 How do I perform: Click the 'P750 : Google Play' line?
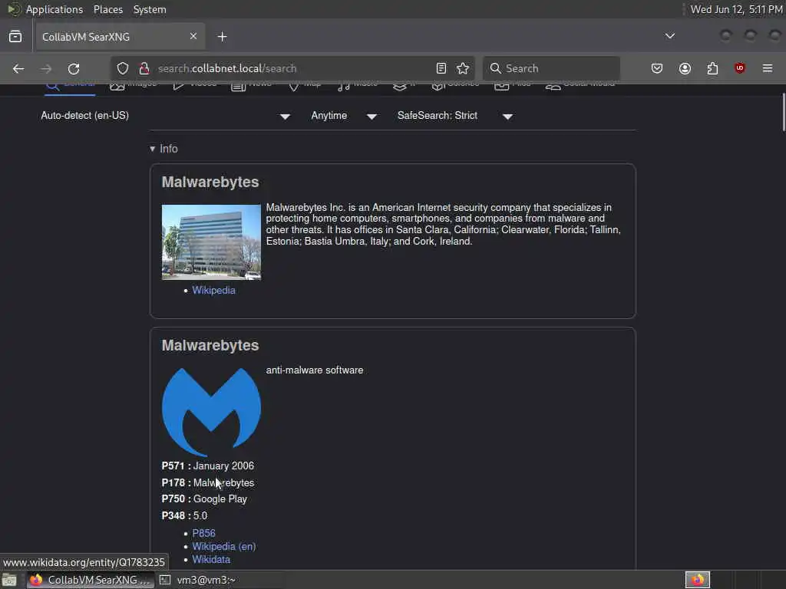click(x=204, y=499)
